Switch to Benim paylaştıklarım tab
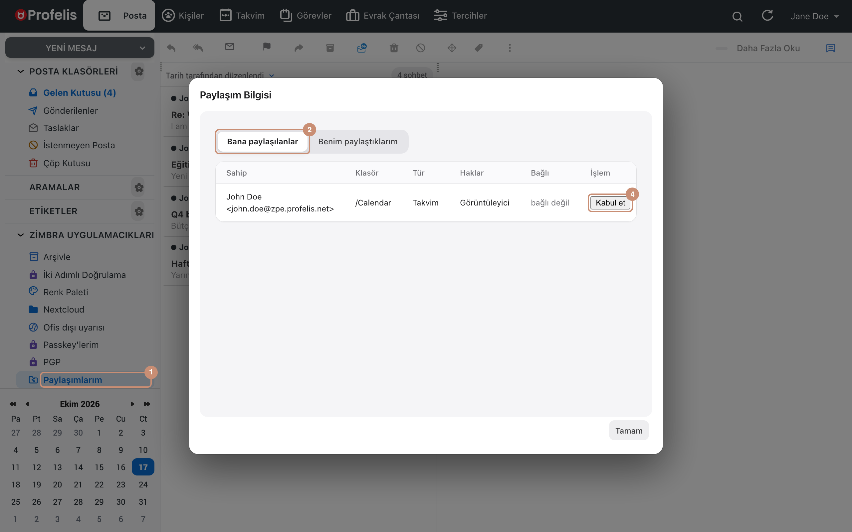Viewport: 852px width, 532px height. pyautogui.click(x=358, y=141)
